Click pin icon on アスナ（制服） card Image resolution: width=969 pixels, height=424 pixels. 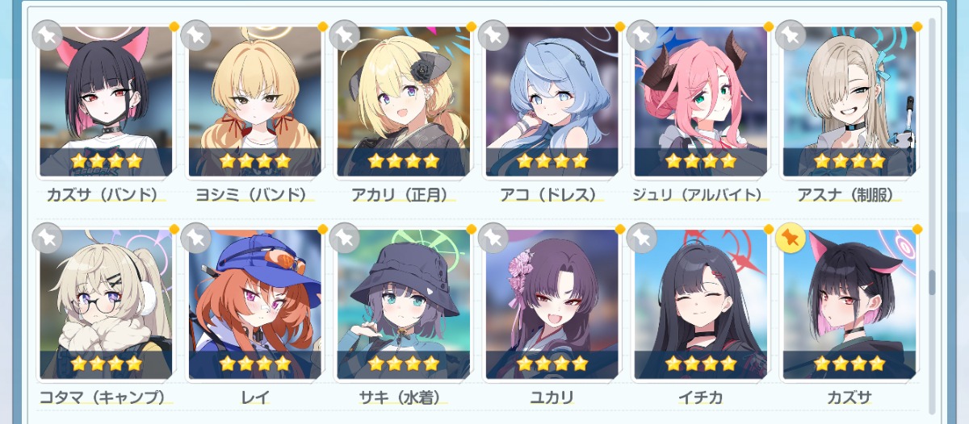click(x=790, y=35)
